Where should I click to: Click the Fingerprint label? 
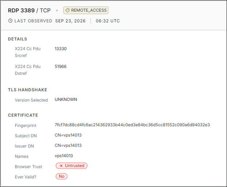pos(25,126)
